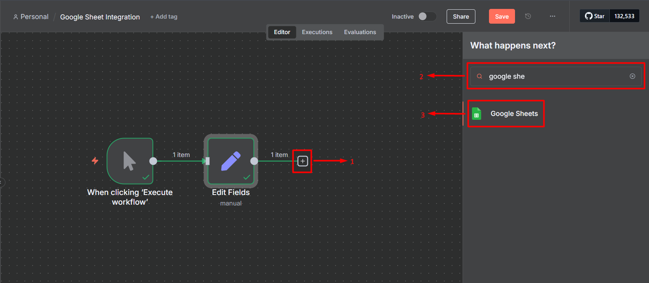Viewport: 649px width, 283px height.
Task: Click the plus icon after Edit Fields
Action: [303, 161]
